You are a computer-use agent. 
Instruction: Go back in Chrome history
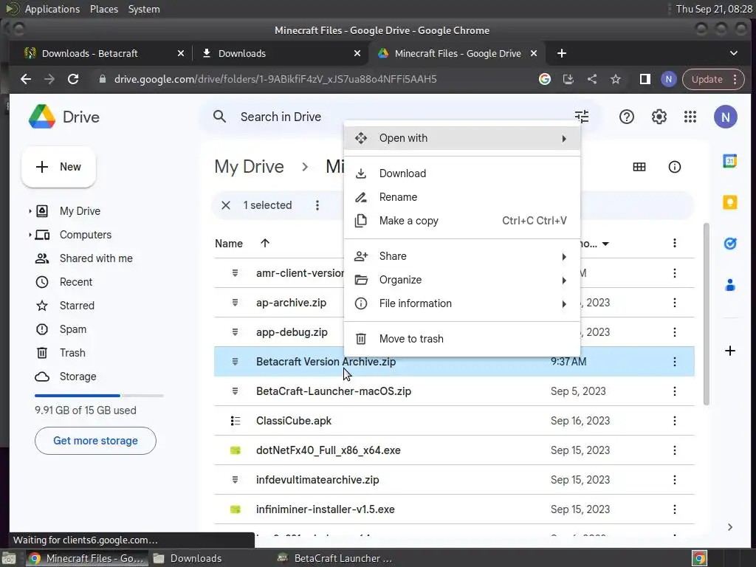click(x=26, y=79)
